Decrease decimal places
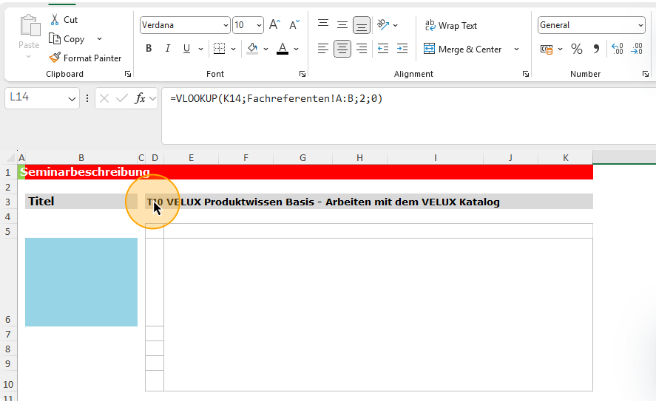The image size is (656, 404). [x=638, y=49]
